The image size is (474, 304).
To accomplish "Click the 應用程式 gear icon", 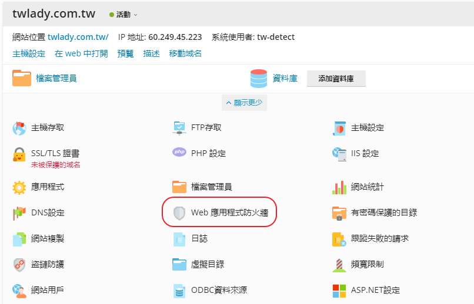I will click(x=19, y=188).
